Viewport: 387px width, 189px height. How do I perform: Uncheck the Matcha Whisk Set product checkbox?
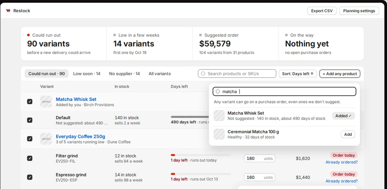tap(30, 101)
